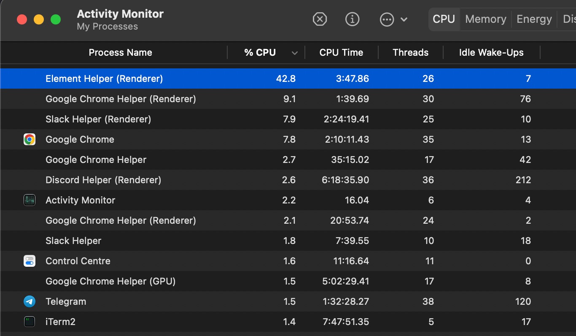Switch to the CPU tab

444,19
